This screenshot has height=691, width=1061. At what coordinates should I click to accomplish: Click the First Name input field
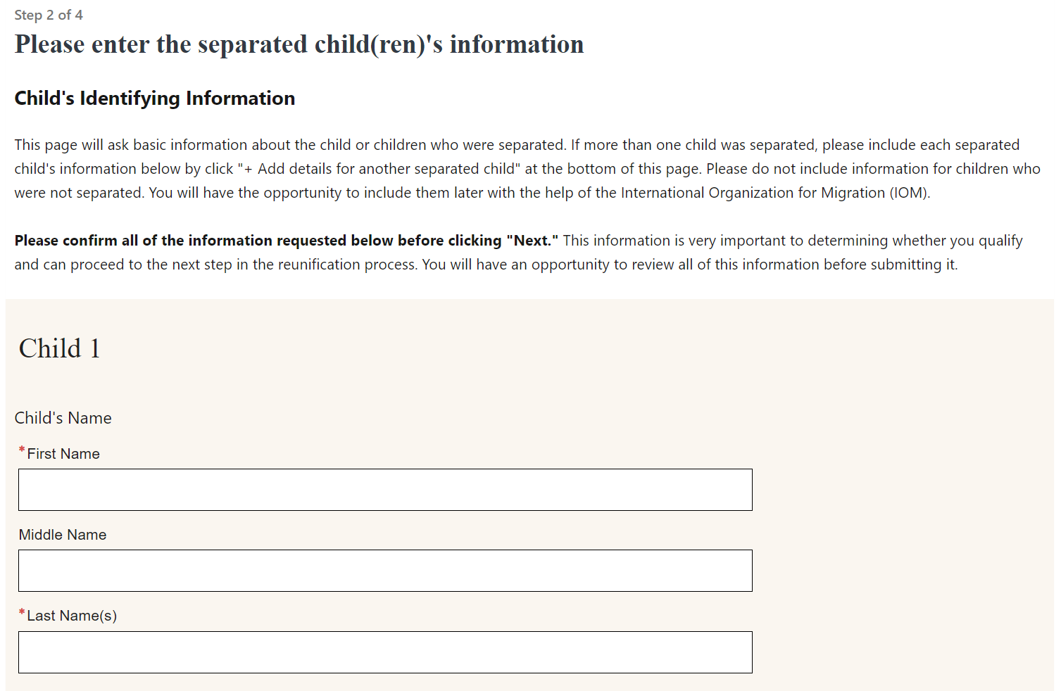click(385, 490)
